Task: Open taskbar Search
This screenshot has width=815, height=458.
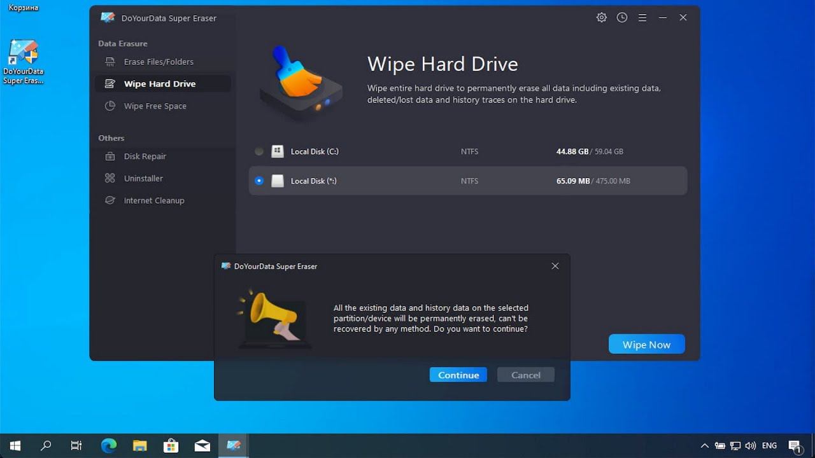Action: [x=46, y=446]
